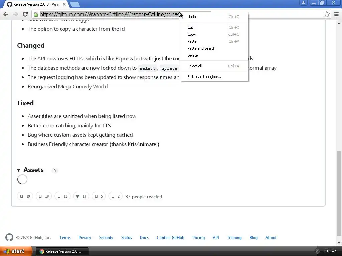Click the scrollbar up arrow
Viewport: 342px width, 256px height.
(x=339, y=23)
